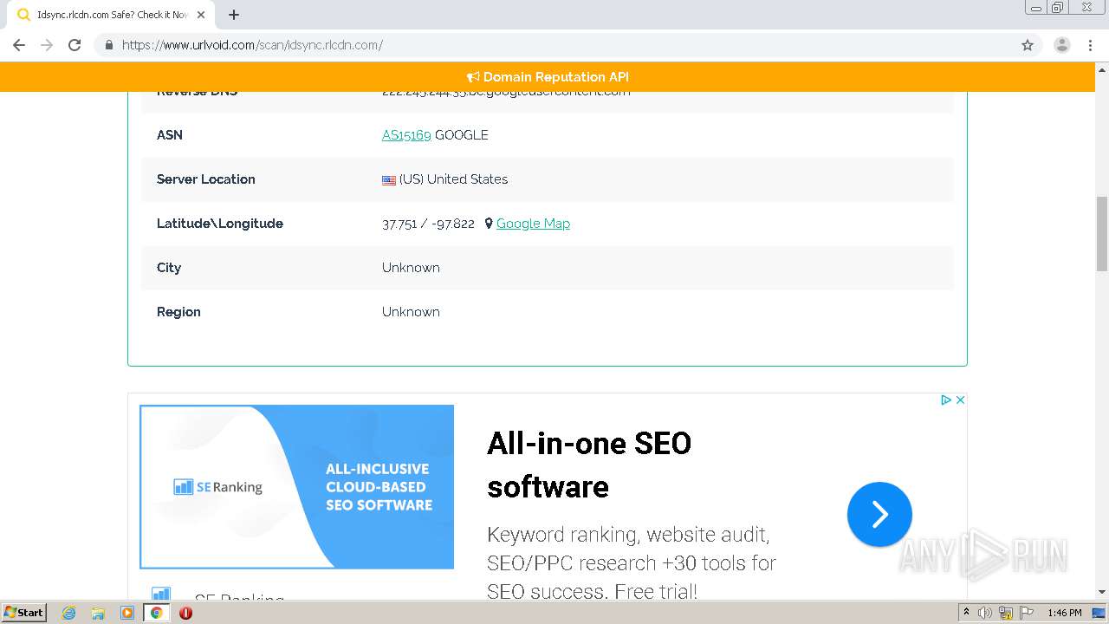Viewport: 1109px width, 624px height.
Task: Select the GOOGLE ASN name text
Action: 462,135
